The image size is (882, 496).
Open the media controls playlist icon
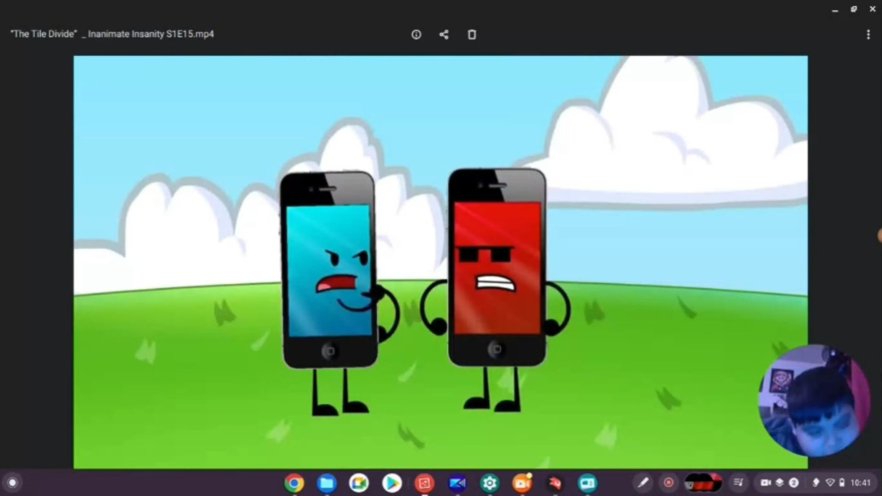click(738, 483)
